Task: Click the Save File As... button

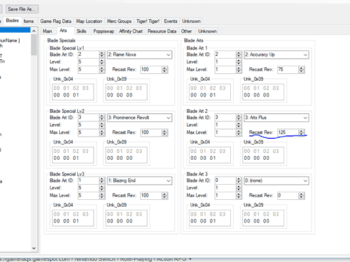Action: click(22, 9)
